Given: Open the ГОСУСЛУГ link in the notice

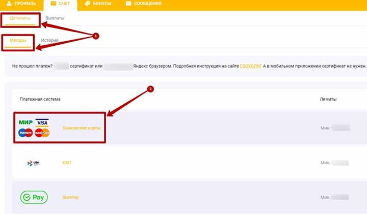Looking at the screenshot, I should [x=251, y=66].
